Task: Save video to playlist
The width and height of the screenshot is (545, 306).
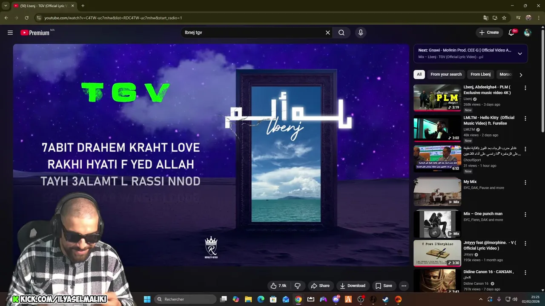Action: pos(384,286)
